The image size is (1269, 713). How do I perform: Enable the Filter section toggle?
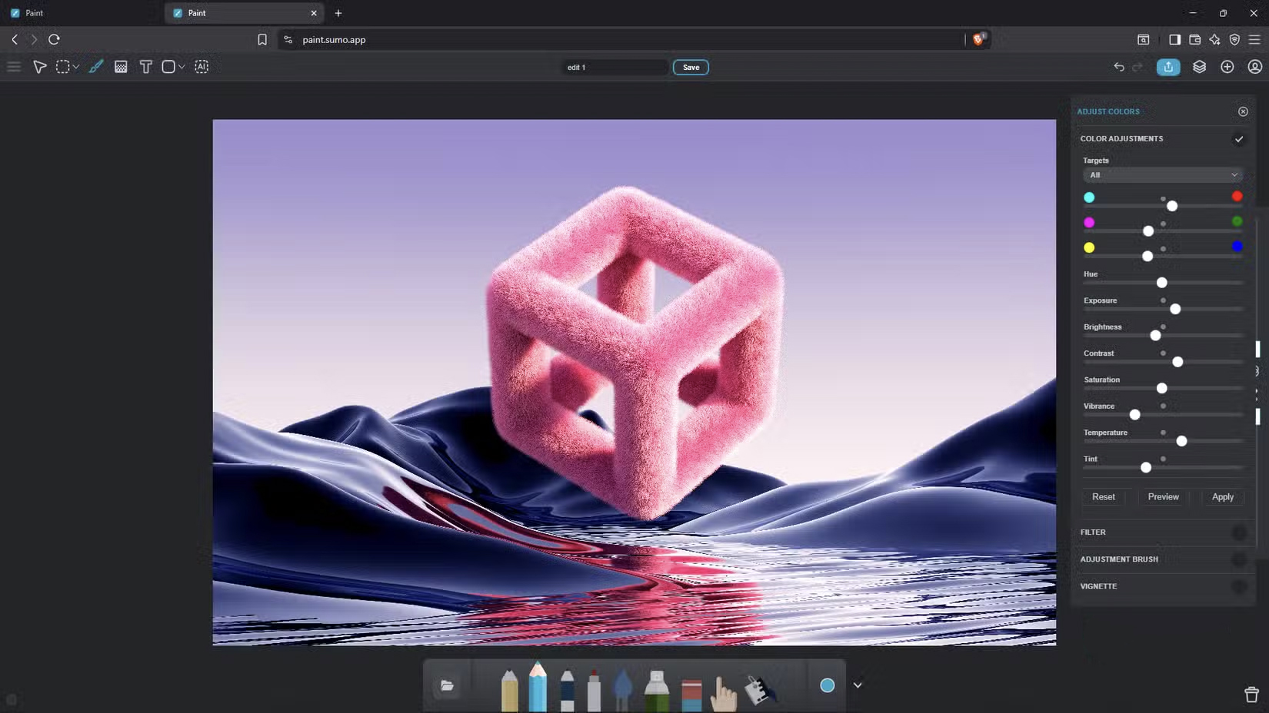[x=1238, y=532]
